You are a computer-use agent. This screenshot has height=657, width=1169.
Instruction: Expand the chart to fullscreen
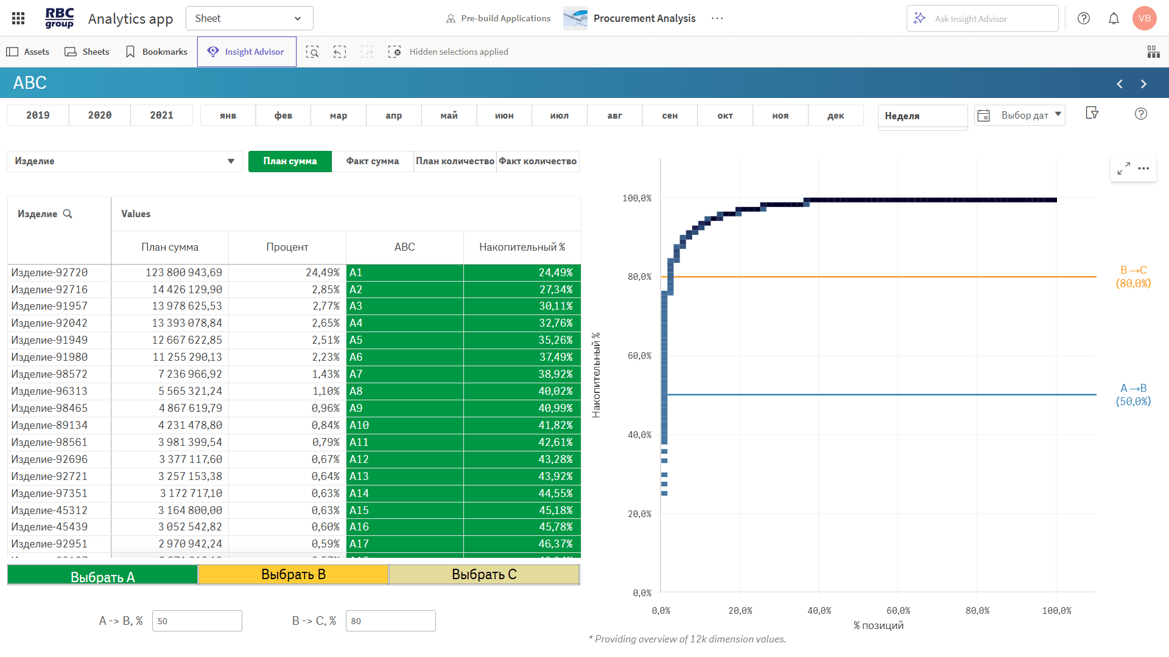1124,169
